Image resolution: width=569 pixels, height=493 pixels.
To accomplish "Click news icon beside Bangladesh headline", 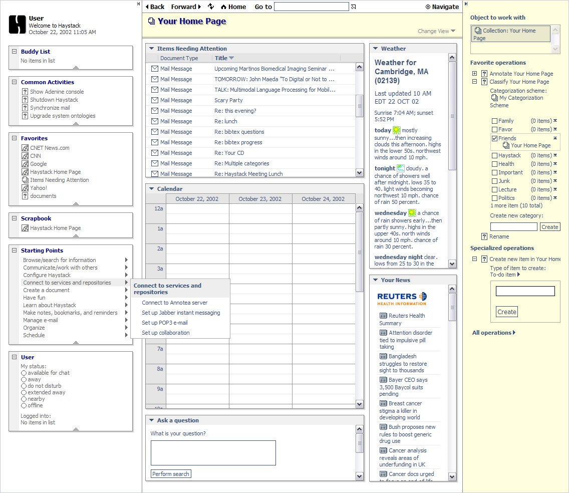I will click(383, 356).
